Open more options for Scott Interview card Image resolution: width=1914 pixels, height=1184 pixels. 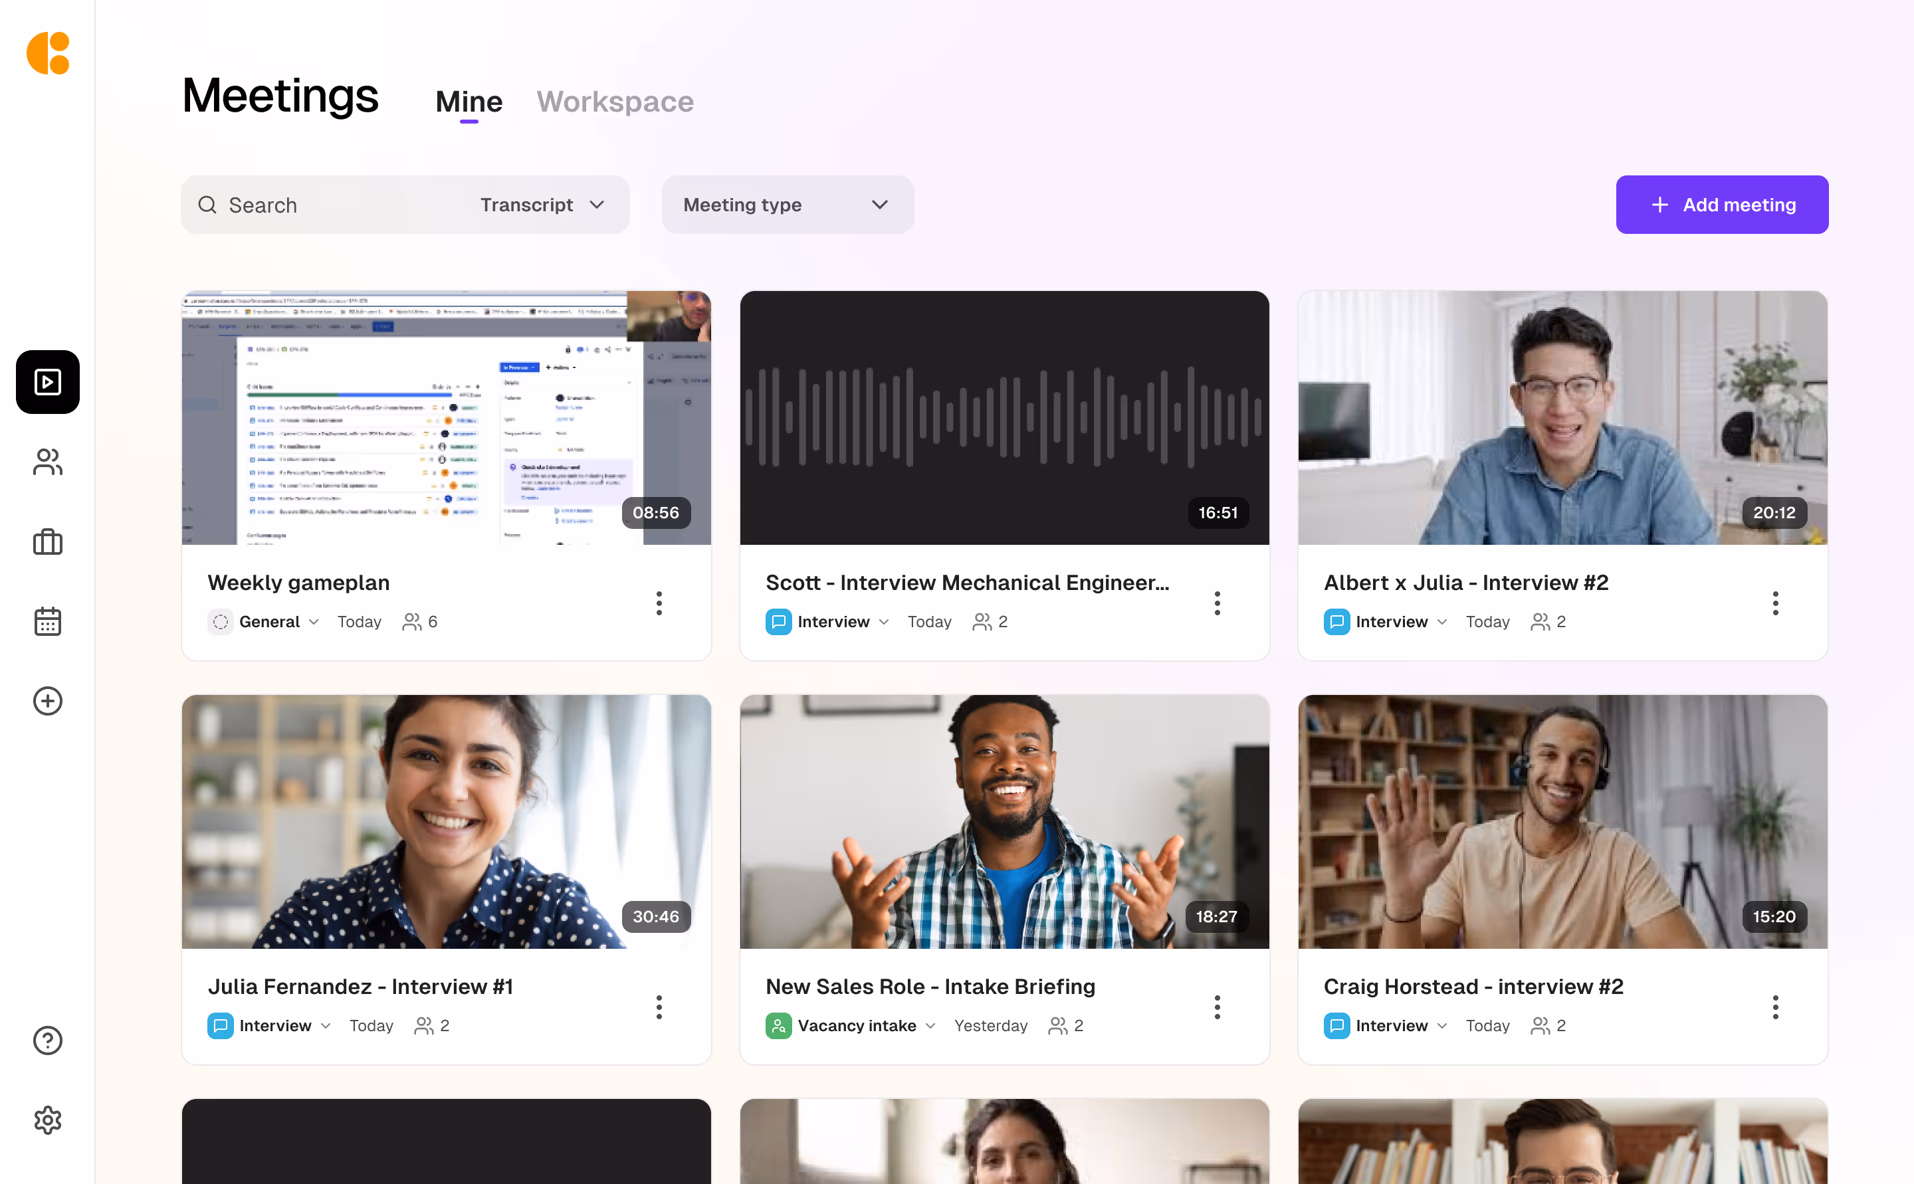click(x=1218, y=603)
